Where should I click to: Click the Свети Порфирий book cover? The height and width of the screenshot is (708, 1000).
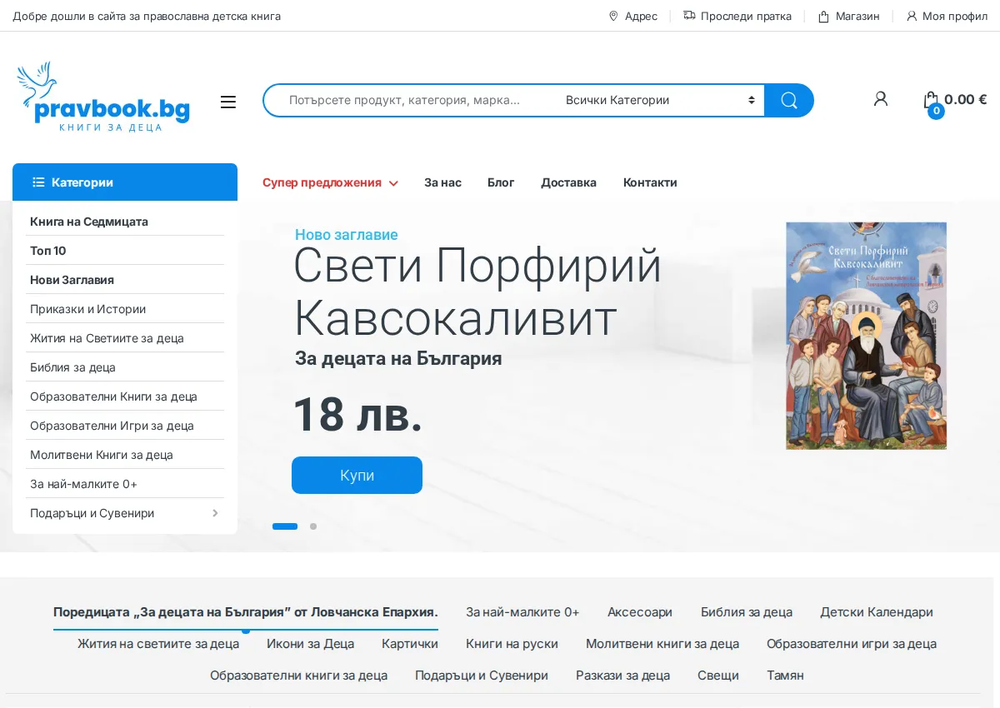click(866, 336)
